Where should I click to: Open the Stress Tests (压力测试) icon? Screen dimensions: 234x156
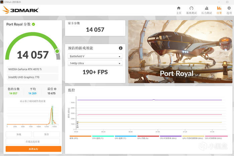pos(207,8)
